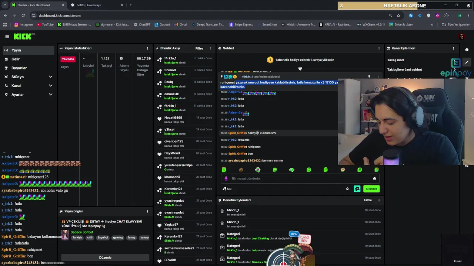Click ayazbabapiro3243432 username in Sohbet chat

coord(245,161)
